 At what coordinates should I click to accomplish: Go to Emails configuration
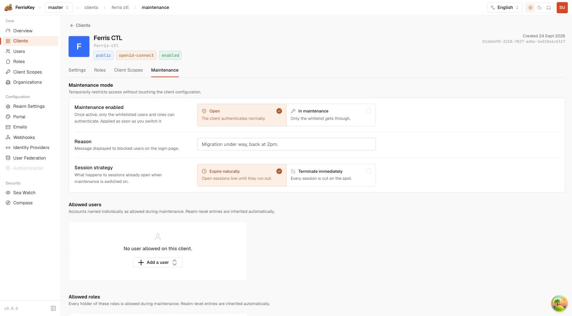[30, 127]
